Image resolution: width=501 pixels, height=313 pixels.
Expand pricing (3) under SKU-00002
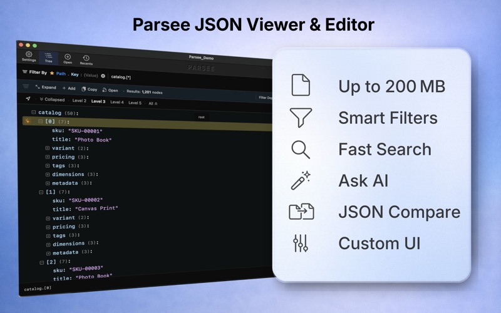pyautogui.click(x=48, y=227)
